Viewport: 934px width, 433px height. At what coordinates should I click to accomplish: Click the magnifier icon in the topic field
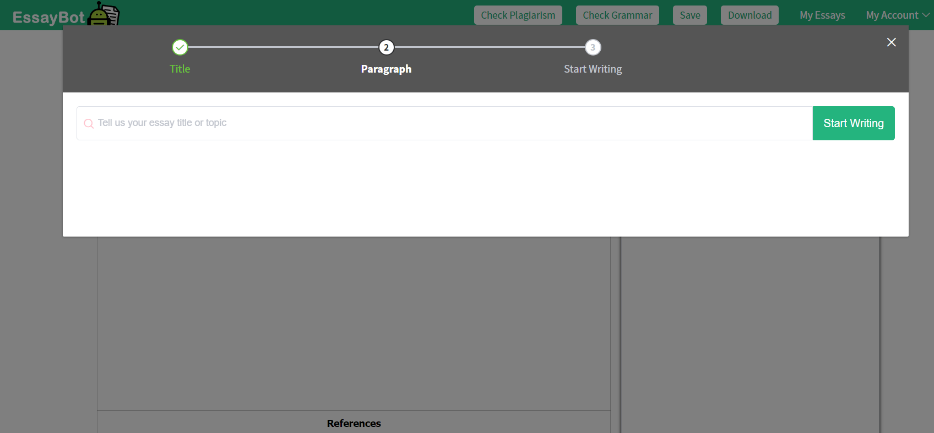pyautogui.click(x=89, y=124)
